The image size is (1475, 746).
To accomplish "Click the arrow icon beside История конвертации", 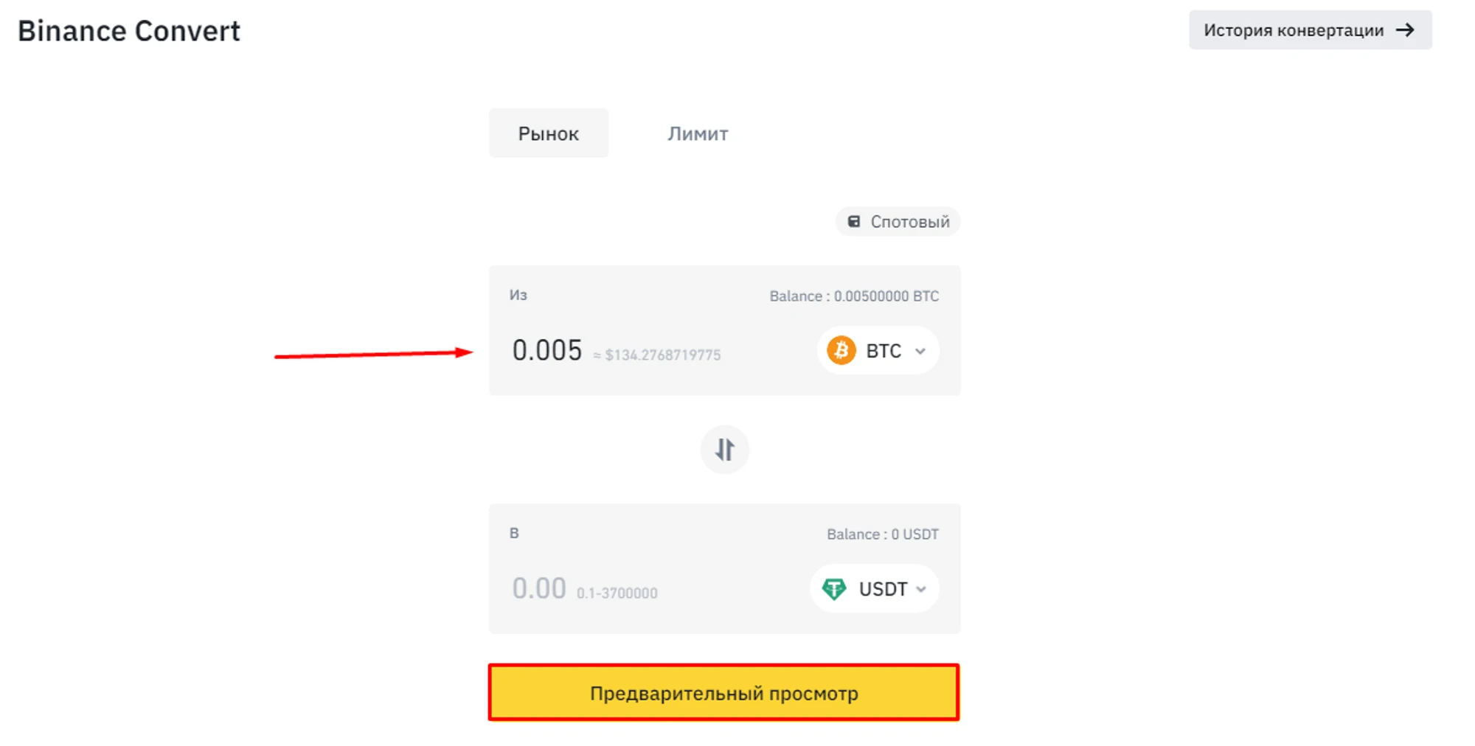I will coord(1406,30).
